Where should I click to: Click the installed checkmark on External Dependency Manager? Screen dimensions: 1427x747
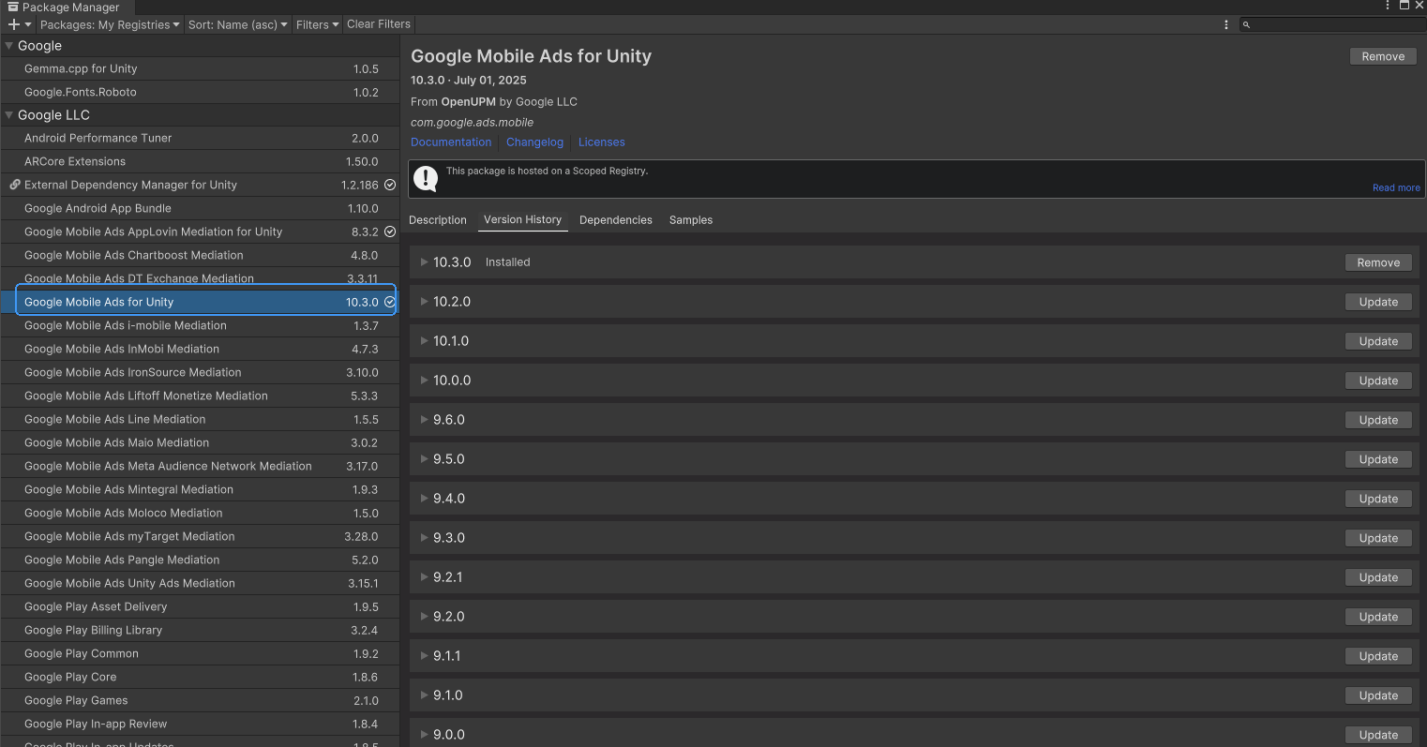(x=390, y=185)
